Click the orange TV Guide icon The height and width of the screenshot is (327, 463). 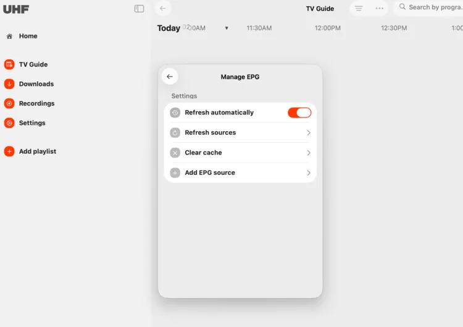(x=9, y=64)
